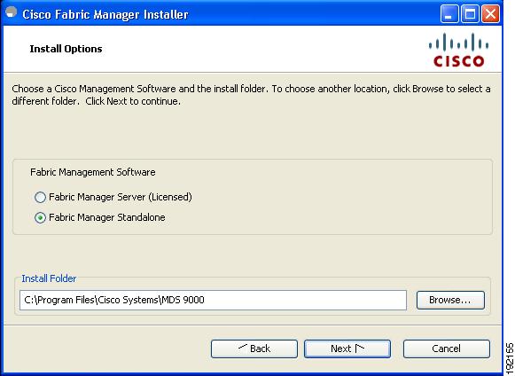The image size is (515, 376).
Task: Open the Browse folder dialog
Action: click(x=450, y=300)
